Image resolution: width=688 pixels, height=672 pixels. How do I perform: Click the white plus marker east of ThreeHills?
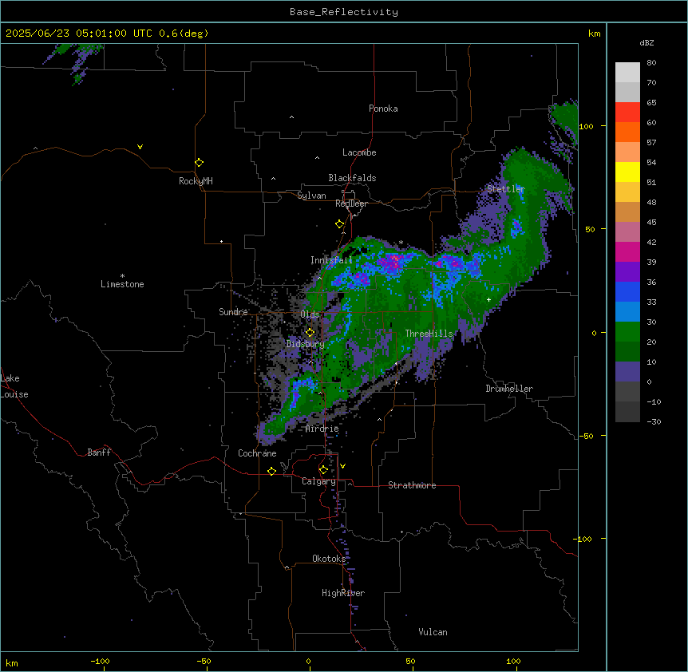tap(488, 299)
